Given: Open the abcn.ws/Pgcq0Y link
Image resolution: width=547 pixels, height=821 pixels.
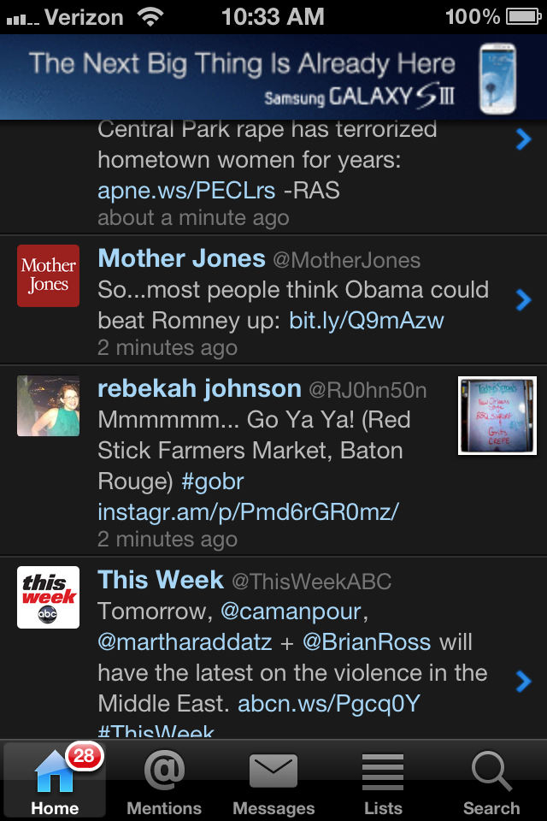Looking at the screenshot, I should point(328,704).
